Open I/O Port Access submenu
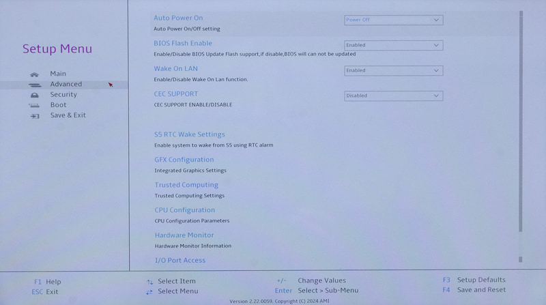Image resolution: width=546 pixels, height=305 pixels. pos(180,260)
